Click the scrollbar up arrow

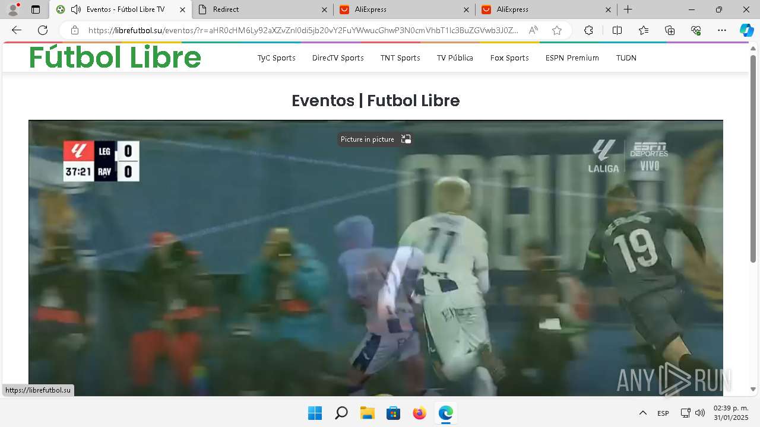753,49
